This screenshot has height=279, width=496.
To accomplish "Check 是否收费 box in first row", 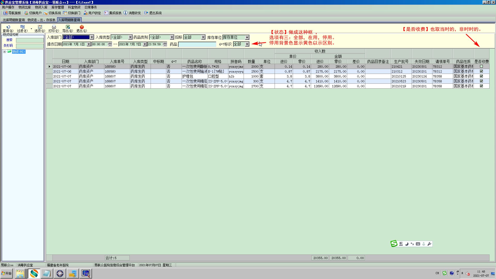I will 481,66.
